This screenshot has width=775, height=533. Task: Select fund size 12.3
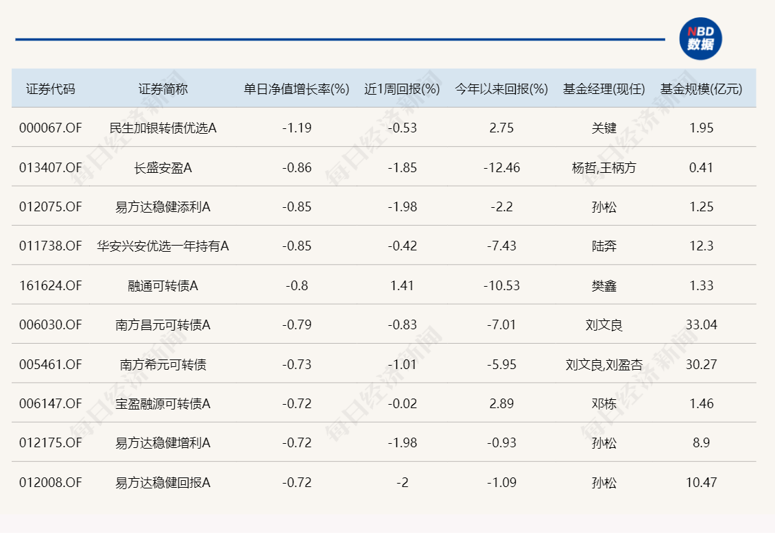[702, 246]
